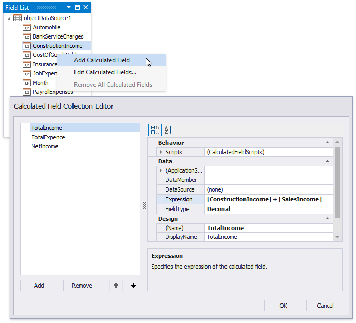Dismiss dialog with Cancel button
Viewport: 356px width, 323px height.
point(325,306)
